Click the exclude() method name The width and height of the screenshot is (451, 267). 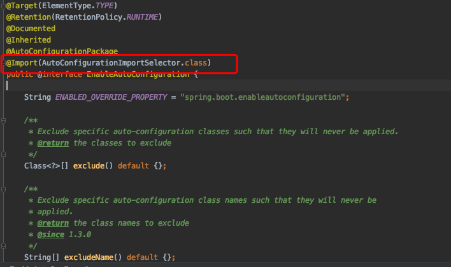[89, 166]
